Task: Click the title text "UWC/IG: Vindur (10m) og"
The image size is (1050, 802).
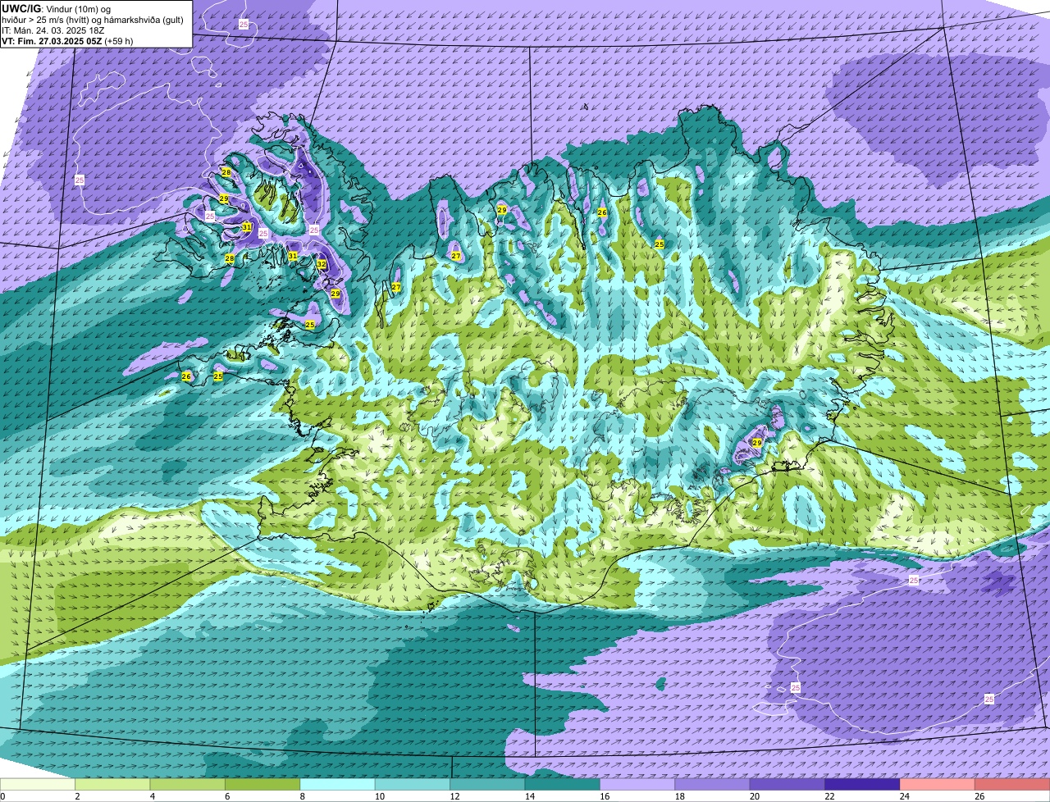Action: pyautogui.click(x=56, y=8)
